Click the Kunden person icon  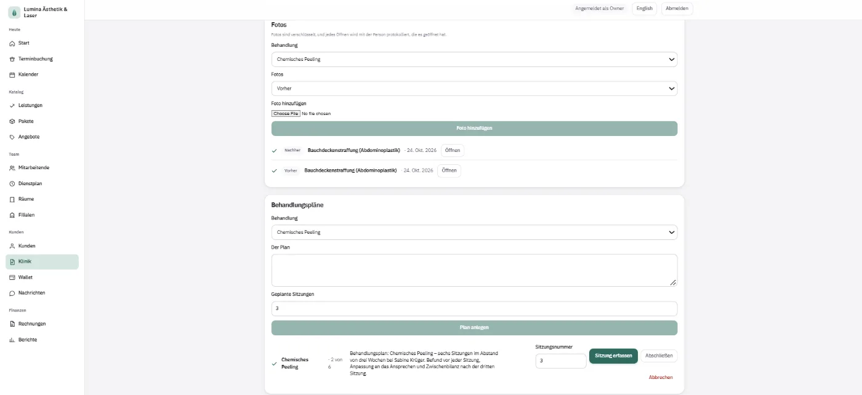click(x=12, y=246)
